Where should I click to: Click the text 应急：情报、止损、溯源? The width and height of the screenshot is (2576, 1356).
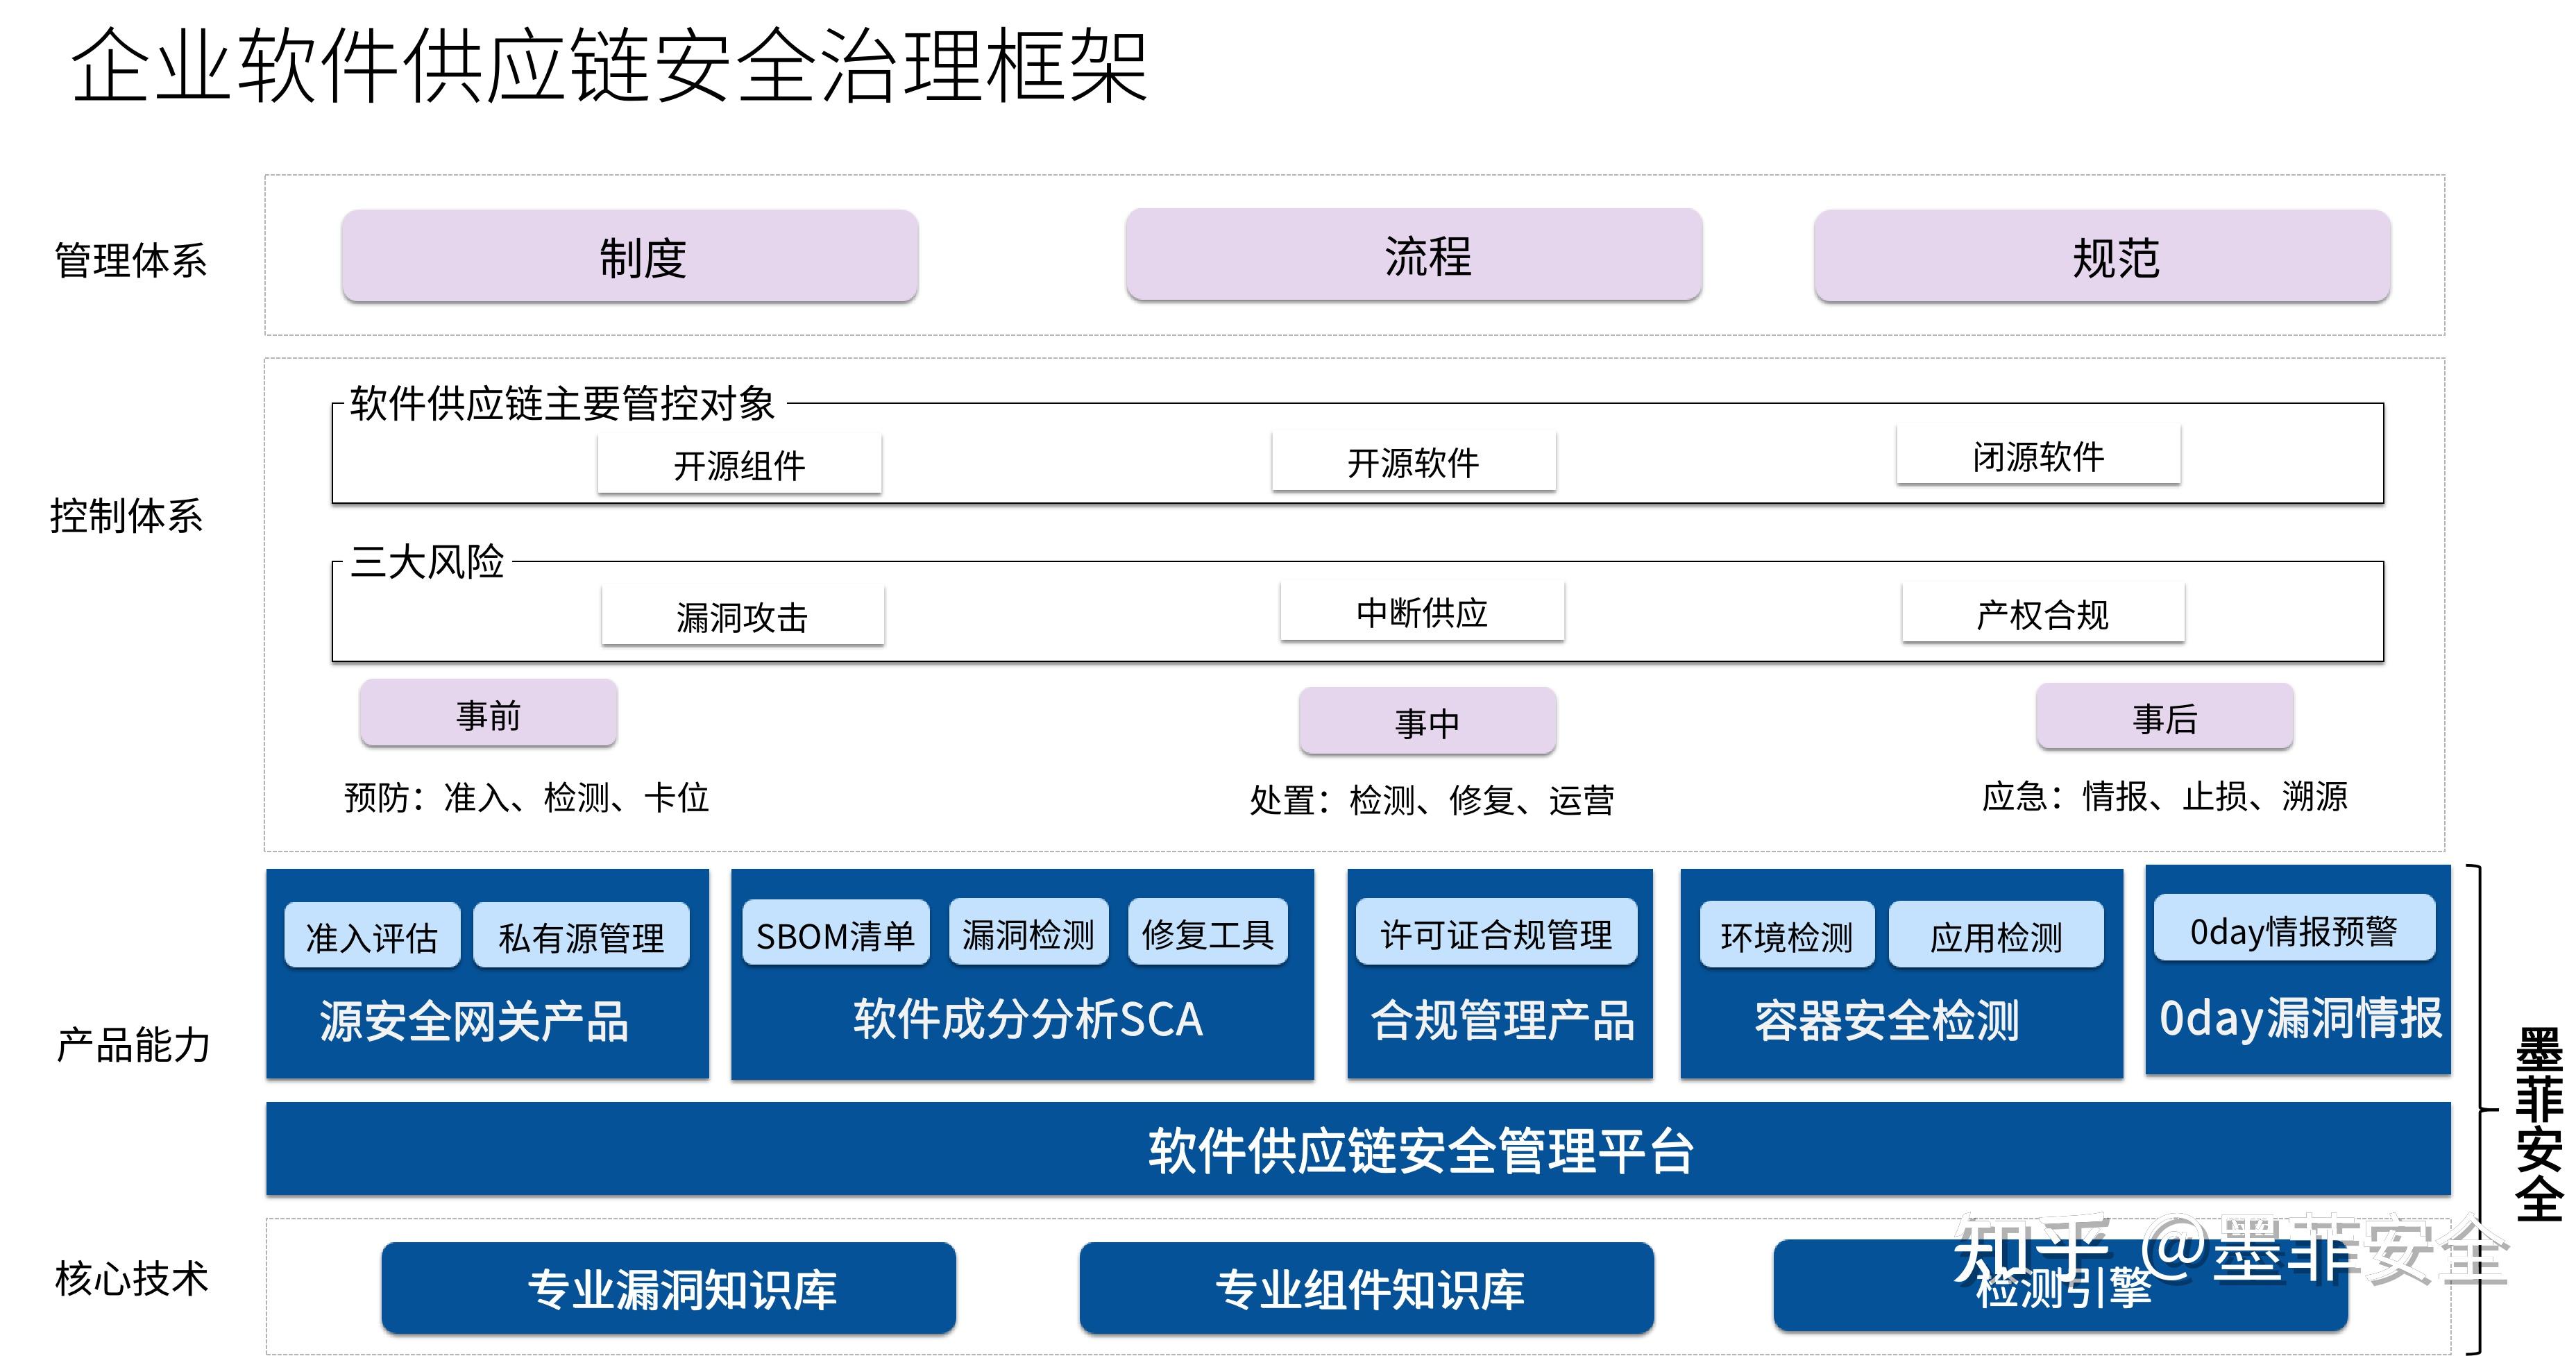(x=2165, y=796)
